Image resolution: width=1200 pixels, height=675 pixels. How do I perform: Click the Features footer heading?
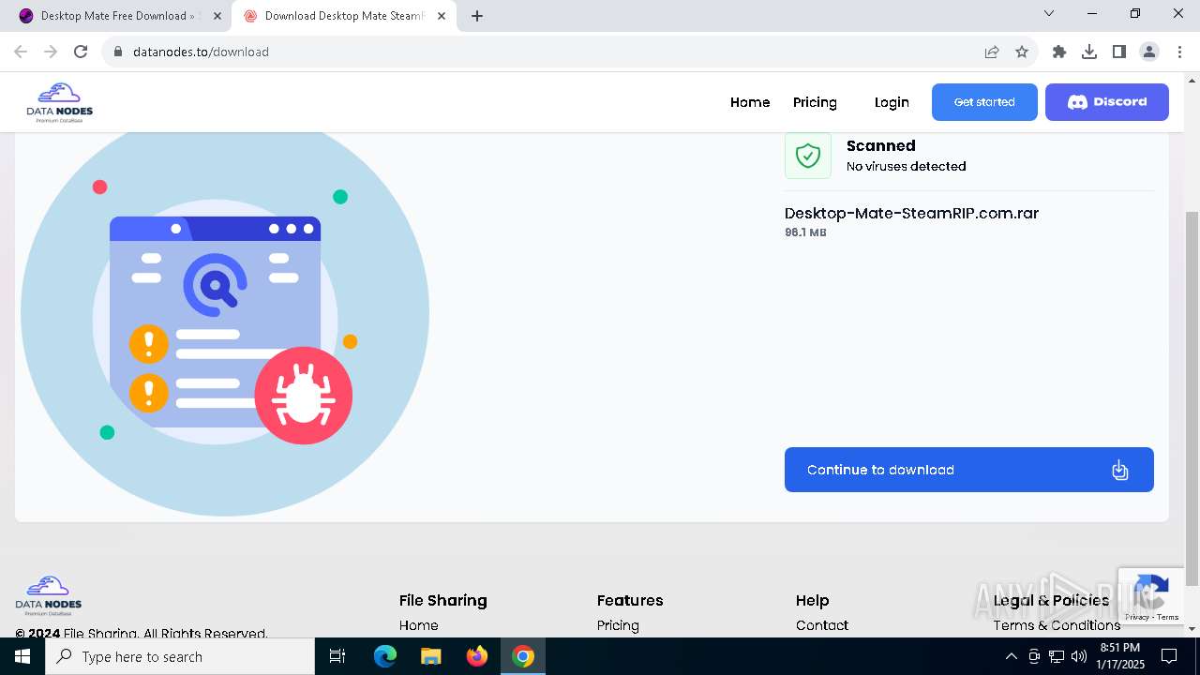tap(630, 600)
